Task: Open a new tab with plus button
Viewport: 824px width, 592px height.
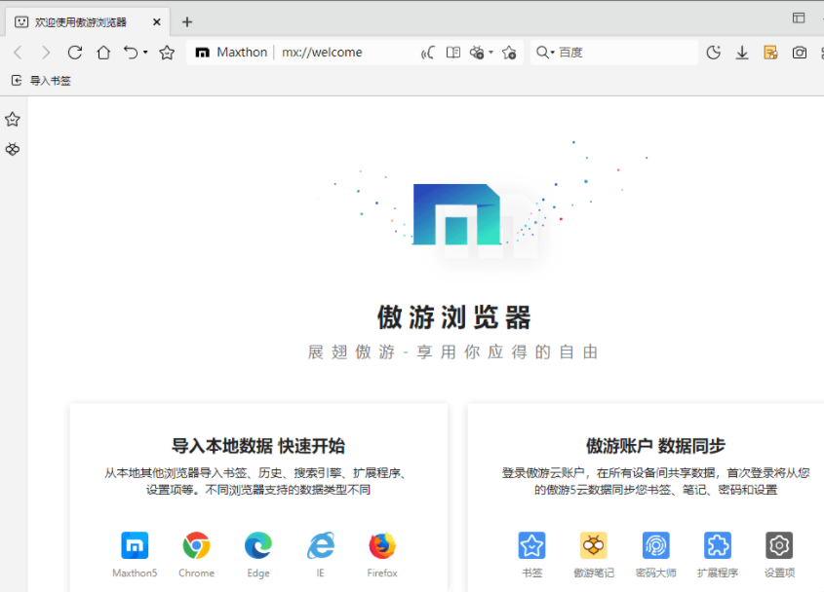Action: (187, 21)
